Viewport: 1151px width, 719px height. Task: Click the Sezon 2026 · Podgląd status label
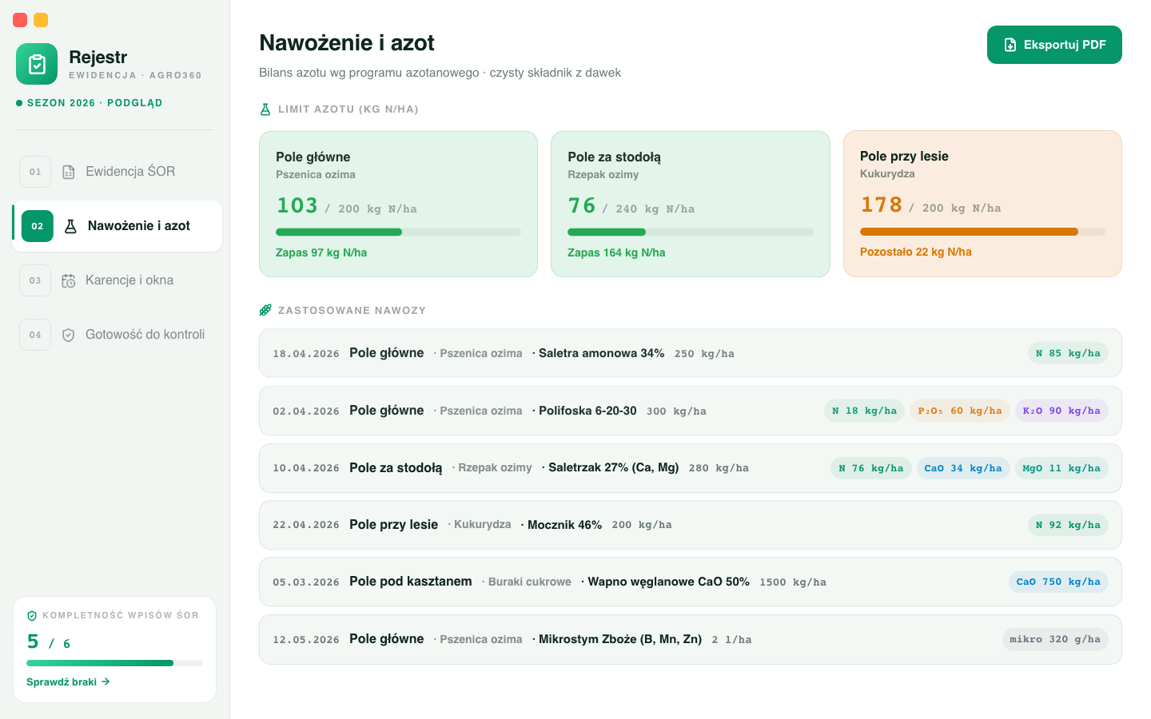tap(90, 103)
